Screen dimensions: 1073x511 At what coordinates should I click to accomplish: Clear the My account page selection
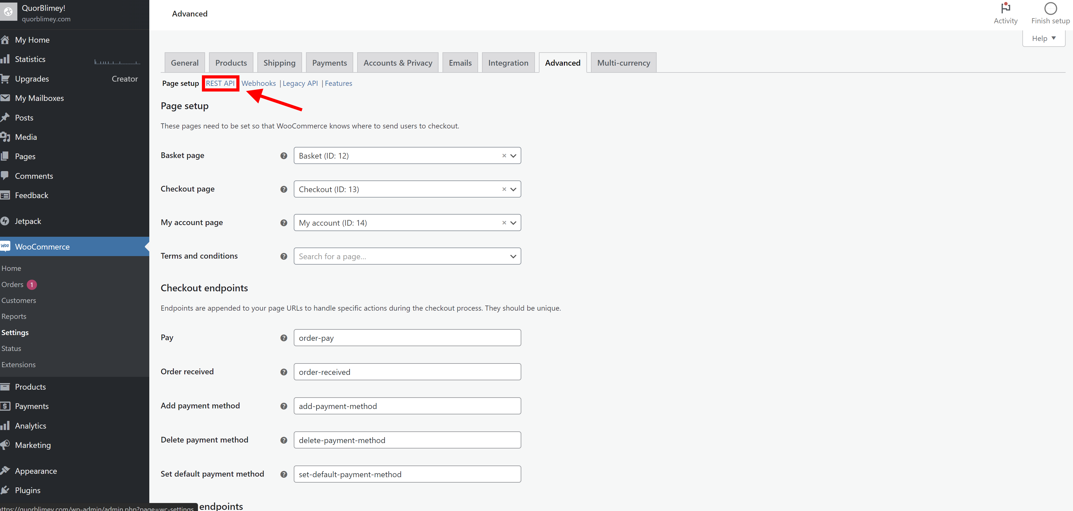click(504, 223)
